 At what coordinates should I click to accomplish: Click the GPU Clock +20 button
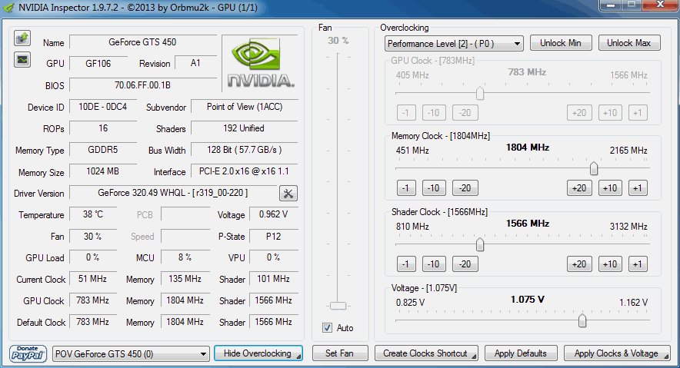pos(579,113)
